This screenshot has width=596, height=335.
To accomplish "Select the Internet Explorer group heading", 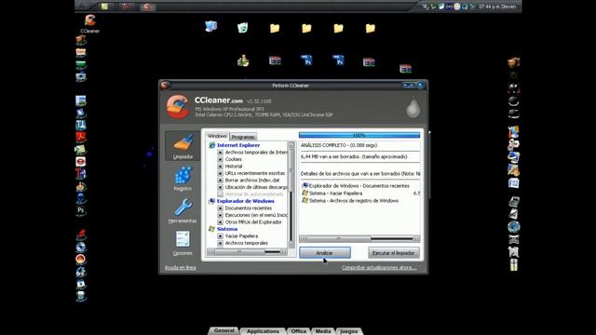I will (238, 145).
